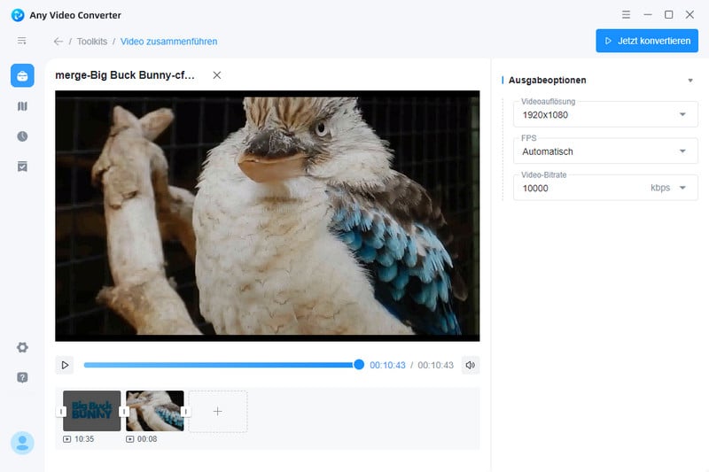Click the video preview area
Image resolution: width=709 pixels, height=472 pixels.
[268, 216]
